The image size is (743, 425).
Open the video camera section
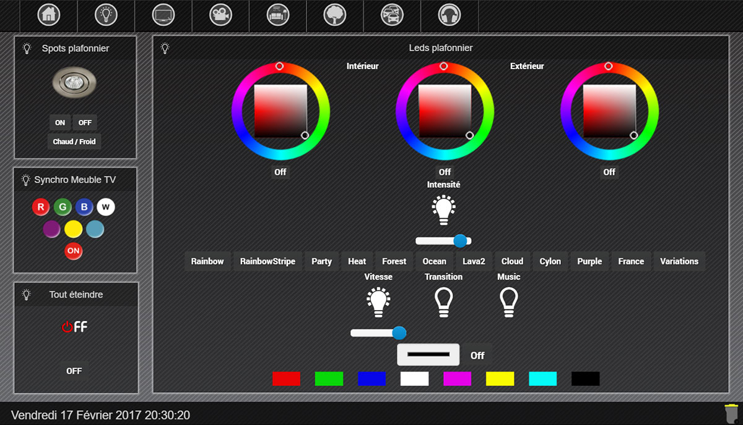click(x=220, y=15)
